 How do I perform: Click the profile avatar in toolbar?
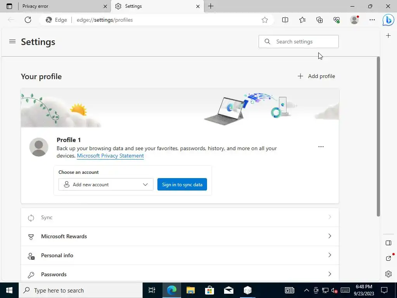[x=354, y=20]
